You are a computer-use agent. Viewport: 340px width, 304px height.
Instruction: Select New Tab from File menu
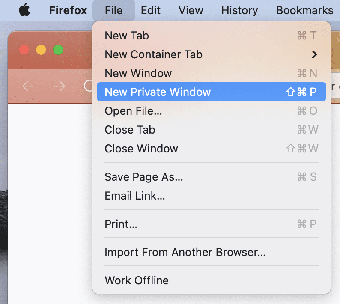127,36
